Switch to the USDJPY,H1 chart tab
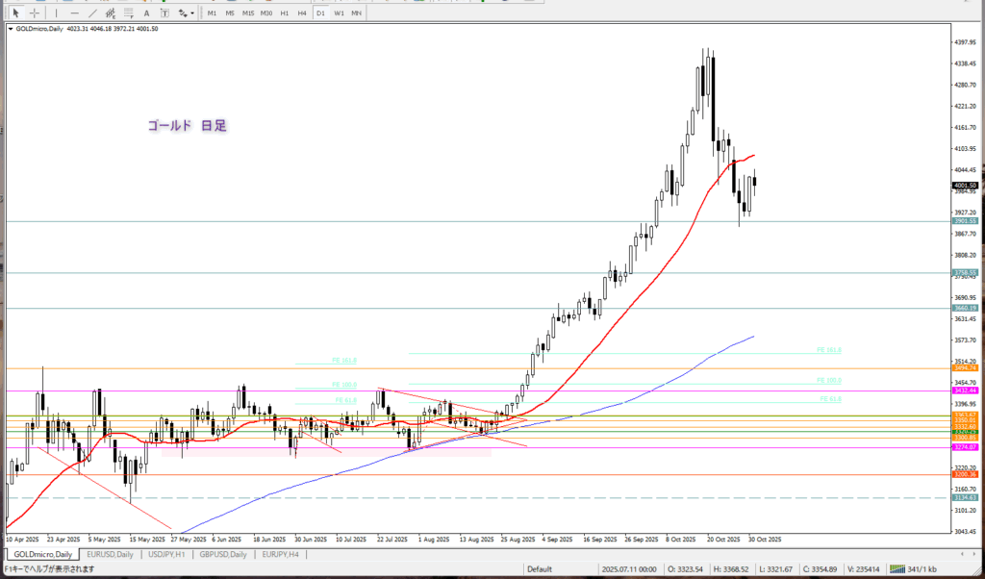Viewport: 985px width, 579px height. (x=167, y=555)
